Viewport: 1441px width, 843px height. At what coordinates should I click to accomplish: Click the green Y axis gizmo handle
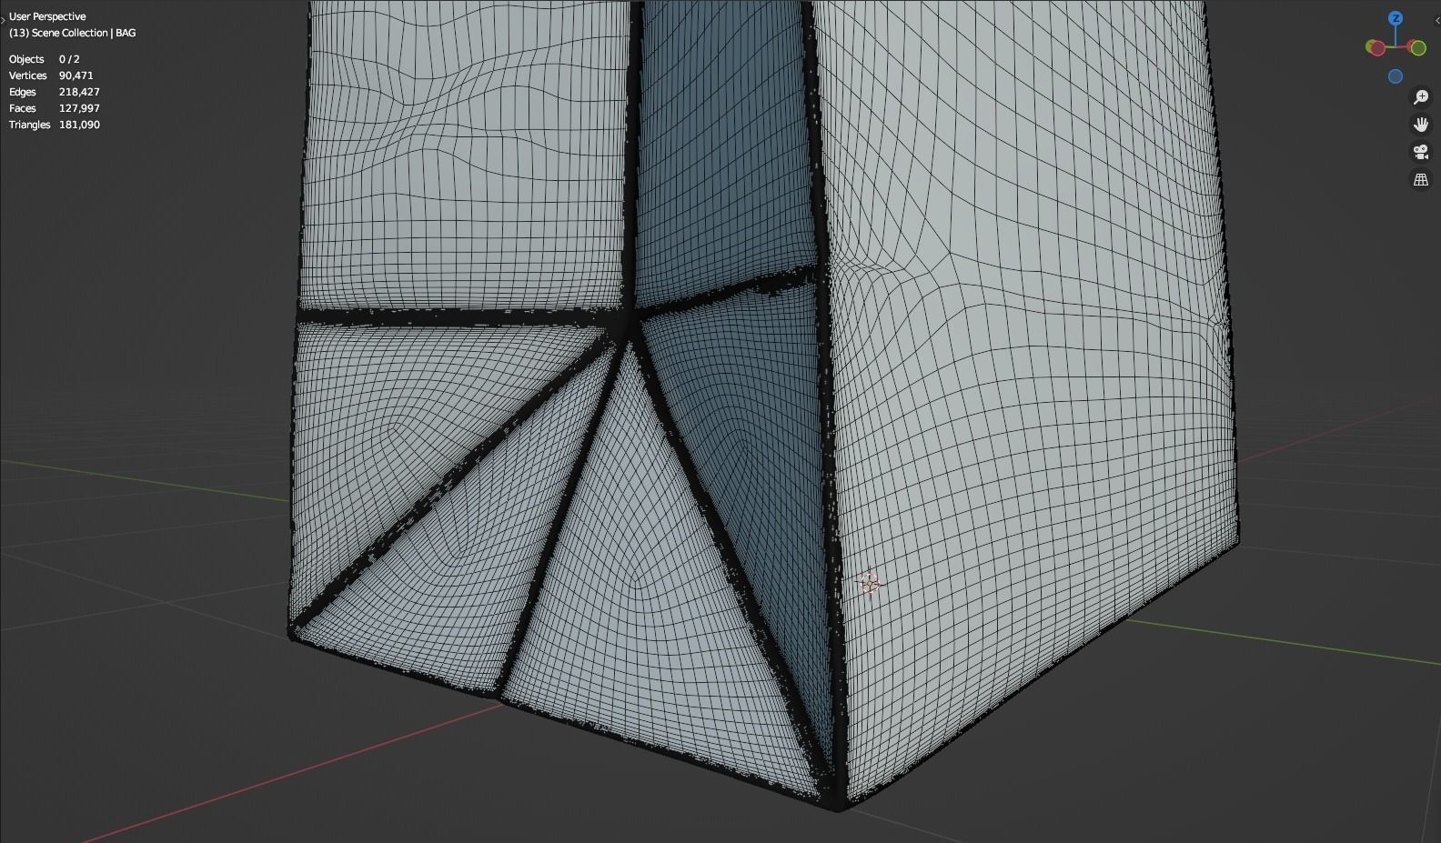point(1416,47)
